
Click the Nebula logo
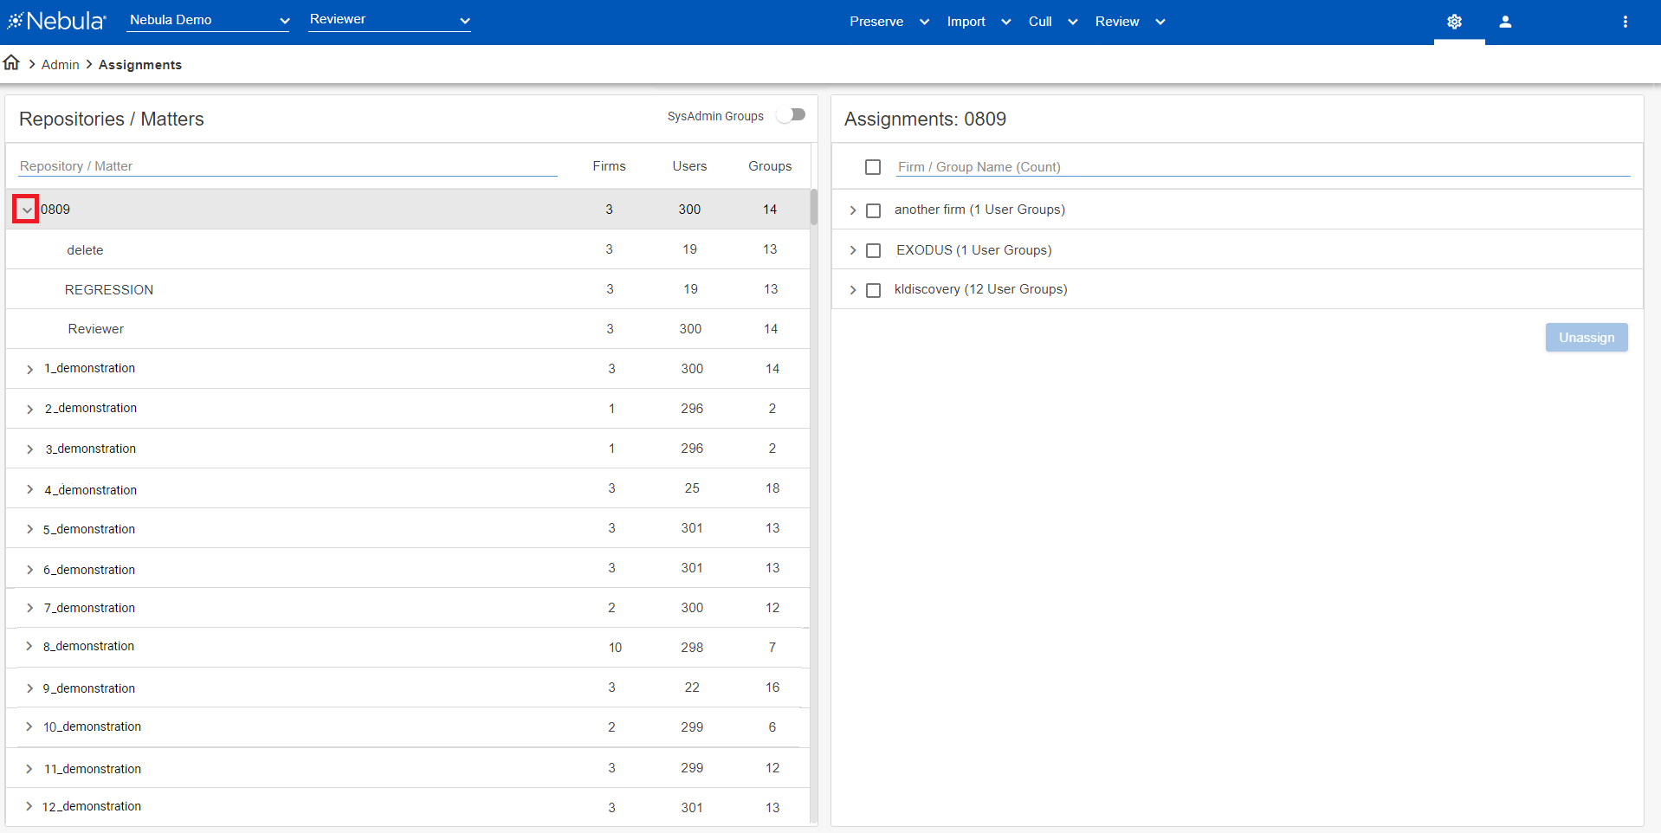pyautogui.click(x=55, y=20)
